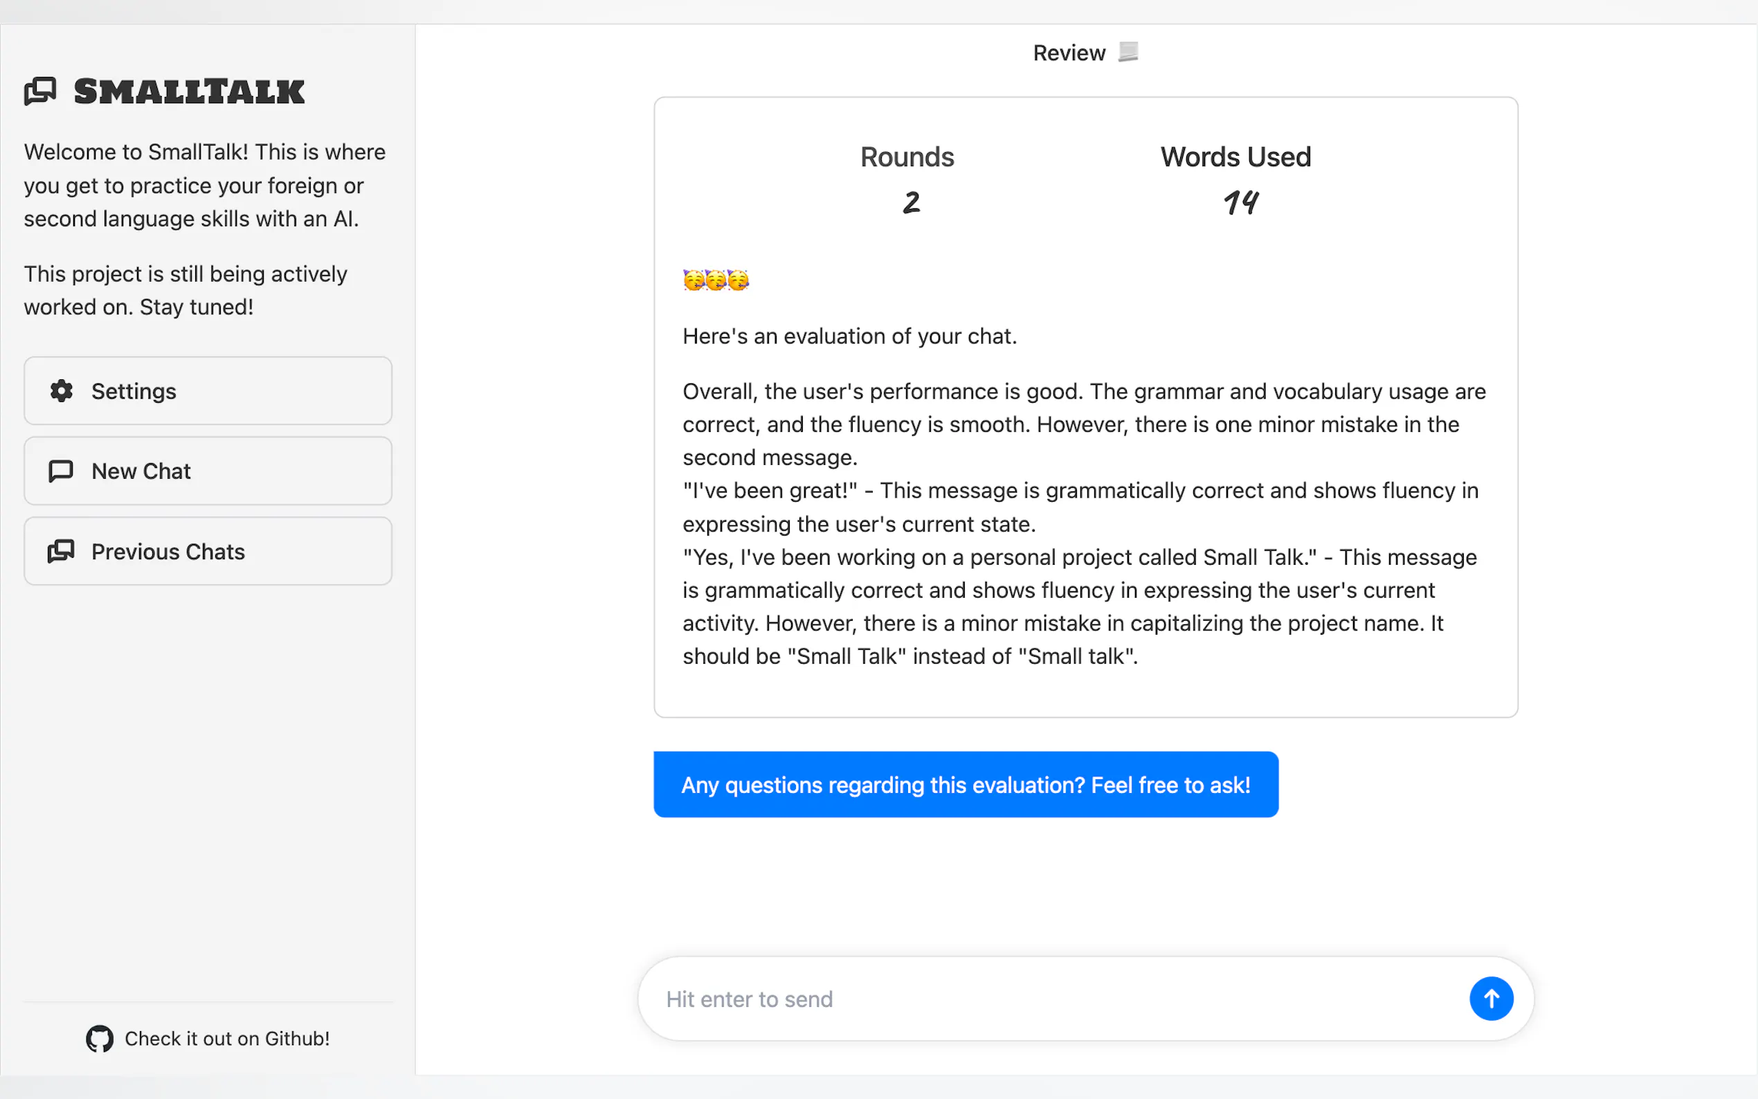Click the Review heading at the top

click(1069, 53)
